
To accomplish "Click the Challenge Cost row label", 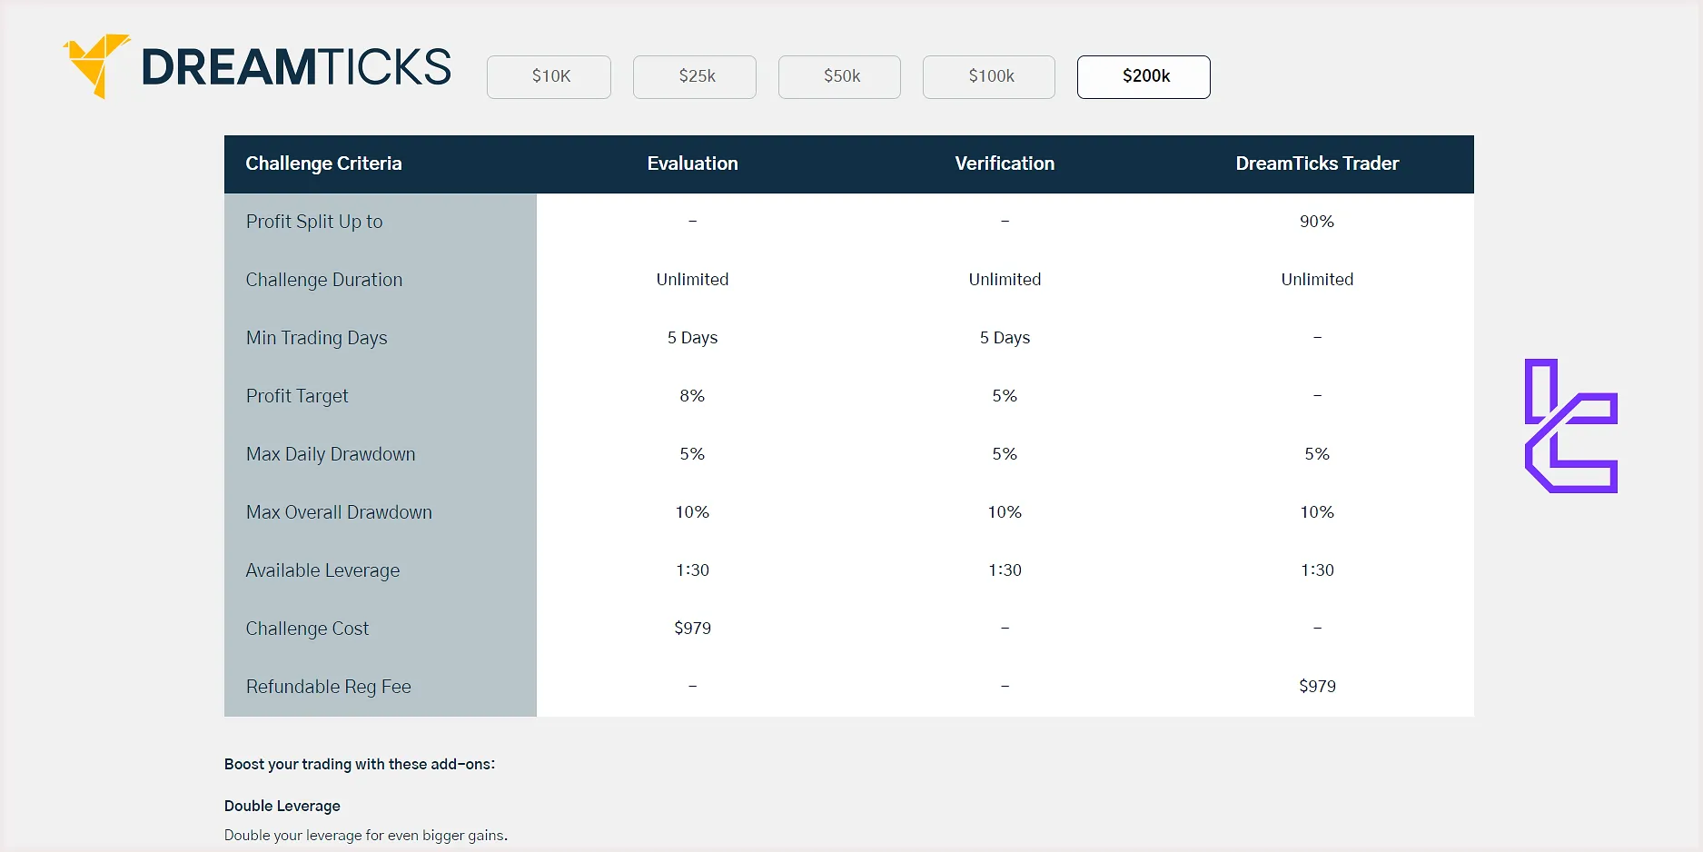I will click(x=307, y=629).
